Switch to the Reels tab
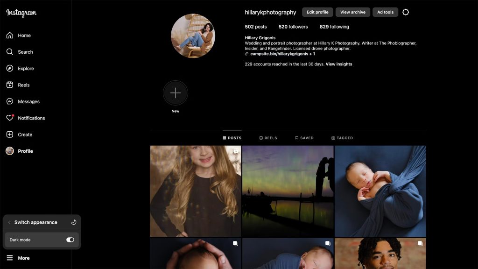 268,138
